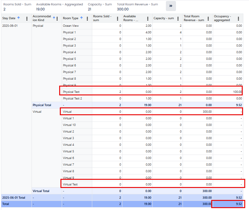This screenshot has width=249, height=210.
Task: Select the Virtual Test room type cell
Action: point(70,184)
